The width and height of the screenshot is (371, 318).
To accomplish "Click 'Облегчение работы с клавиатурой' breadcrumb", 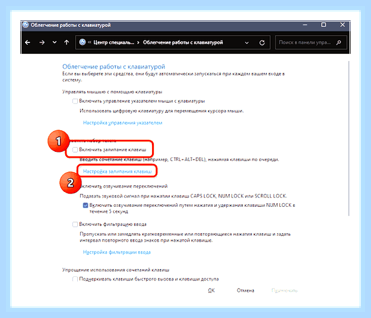I will 183,42.
